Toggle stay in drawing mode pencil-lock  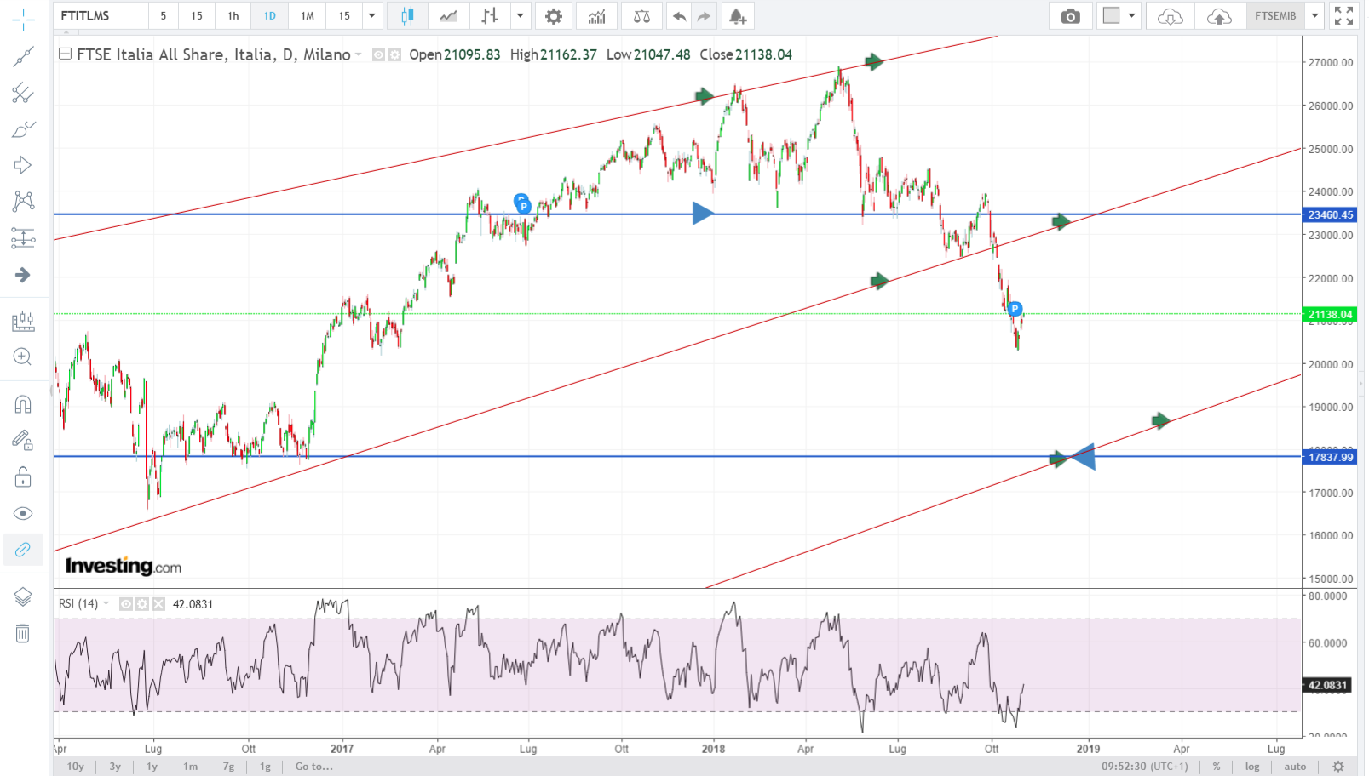[x=23, y=440]
